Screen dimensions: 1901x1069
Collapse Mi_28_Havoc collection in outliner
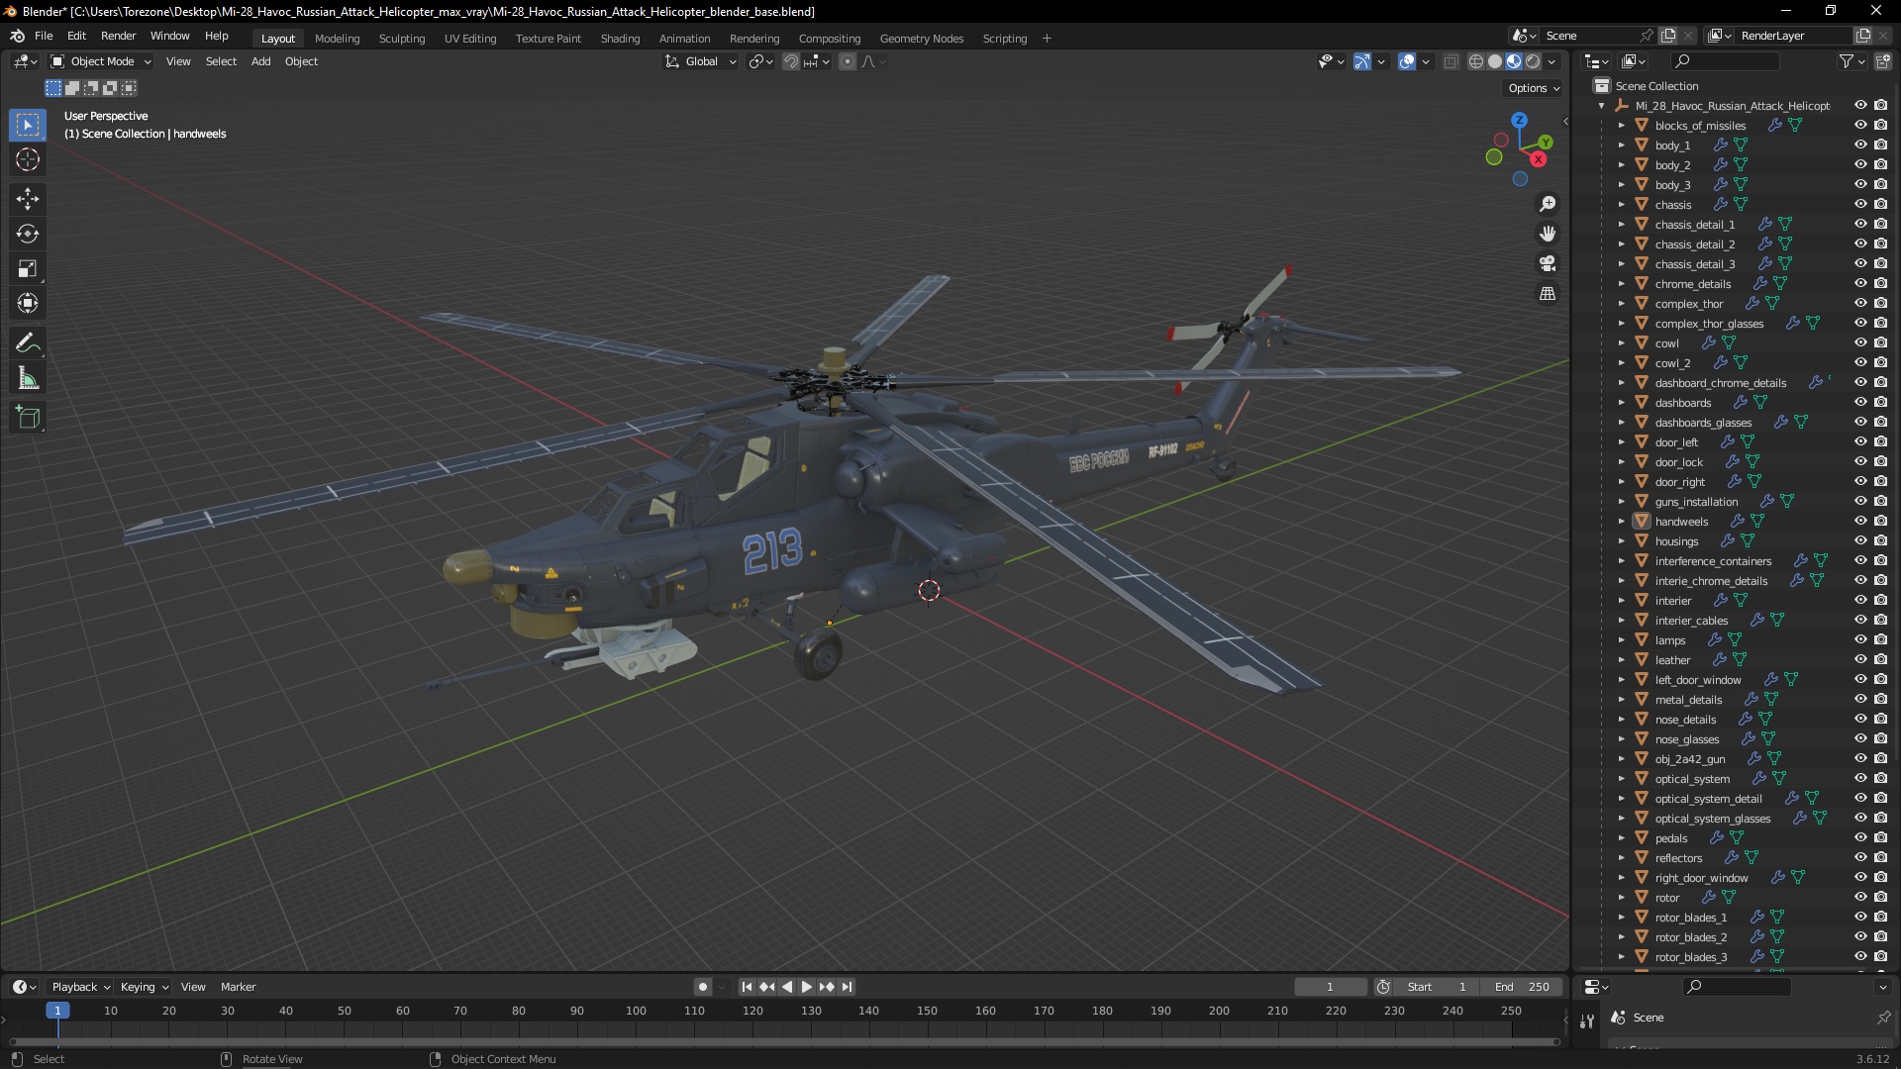tap(1601, 106)
